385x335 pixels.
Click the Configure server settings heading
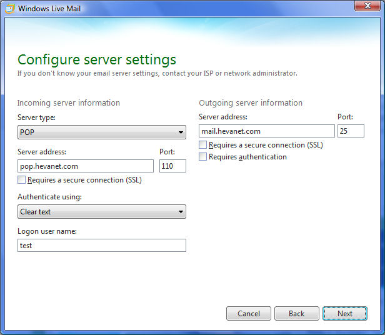tap(97, 59)
